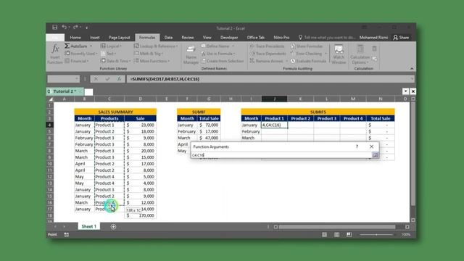Expand the formula bar with the arrow

click(412, 79)
